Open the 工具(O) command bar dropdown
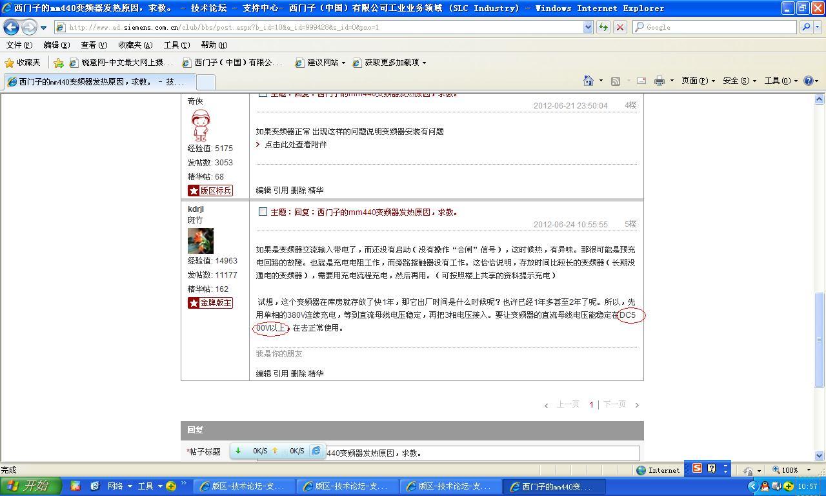 pos(781,81)
